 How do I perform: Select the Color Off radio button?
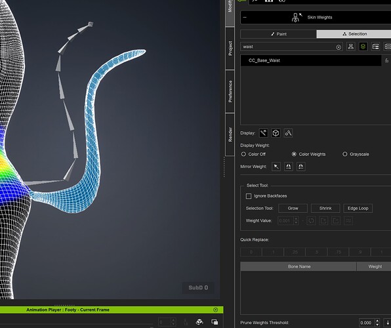click(x=243, y=154)
